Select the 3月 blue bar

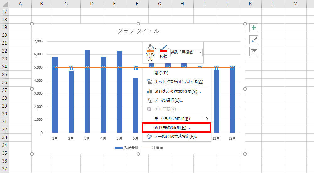click(87, 92)
